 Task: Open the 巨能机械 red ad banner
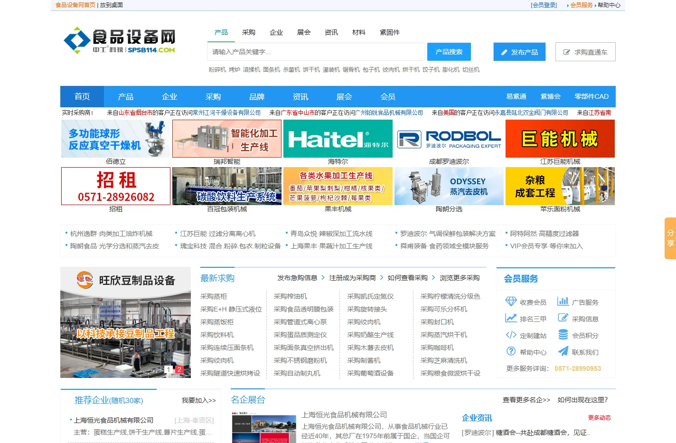point(560,139)
